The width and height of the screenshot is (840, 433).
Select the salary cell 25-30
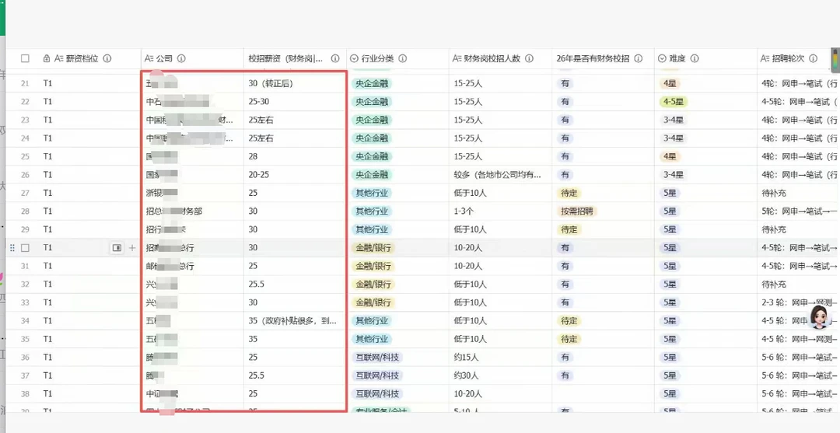(296, 102)
